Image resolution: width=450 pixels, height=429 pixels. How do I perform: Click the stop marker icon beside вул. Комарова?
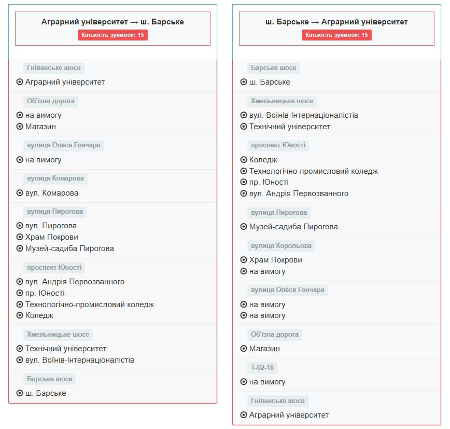tap(20, 193)
